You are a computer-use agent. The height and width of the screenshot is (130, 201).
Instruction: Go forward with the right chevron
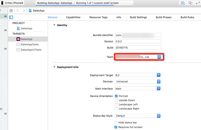pyautogui.click(x=24, y=11)
